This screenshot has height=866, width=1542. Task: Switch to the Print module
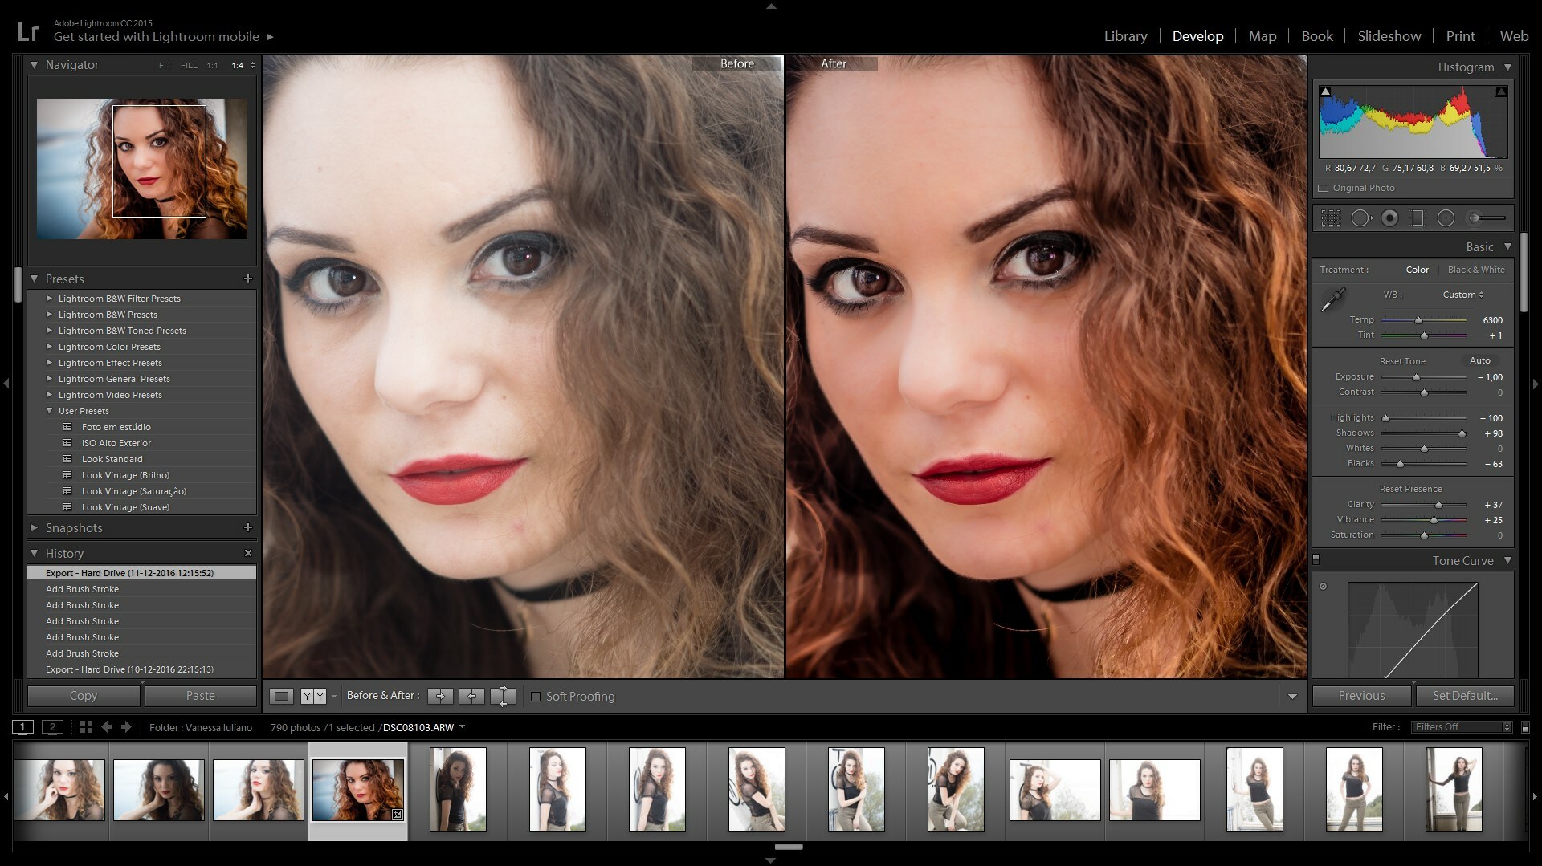pyautogui.click(x=1459, y=36)
